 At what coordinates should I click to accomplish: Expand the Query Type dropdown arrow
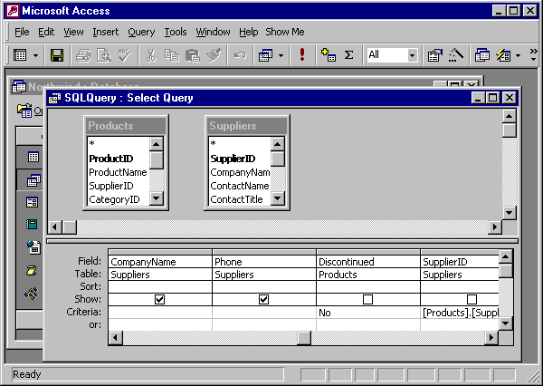[x=281, y=55]
